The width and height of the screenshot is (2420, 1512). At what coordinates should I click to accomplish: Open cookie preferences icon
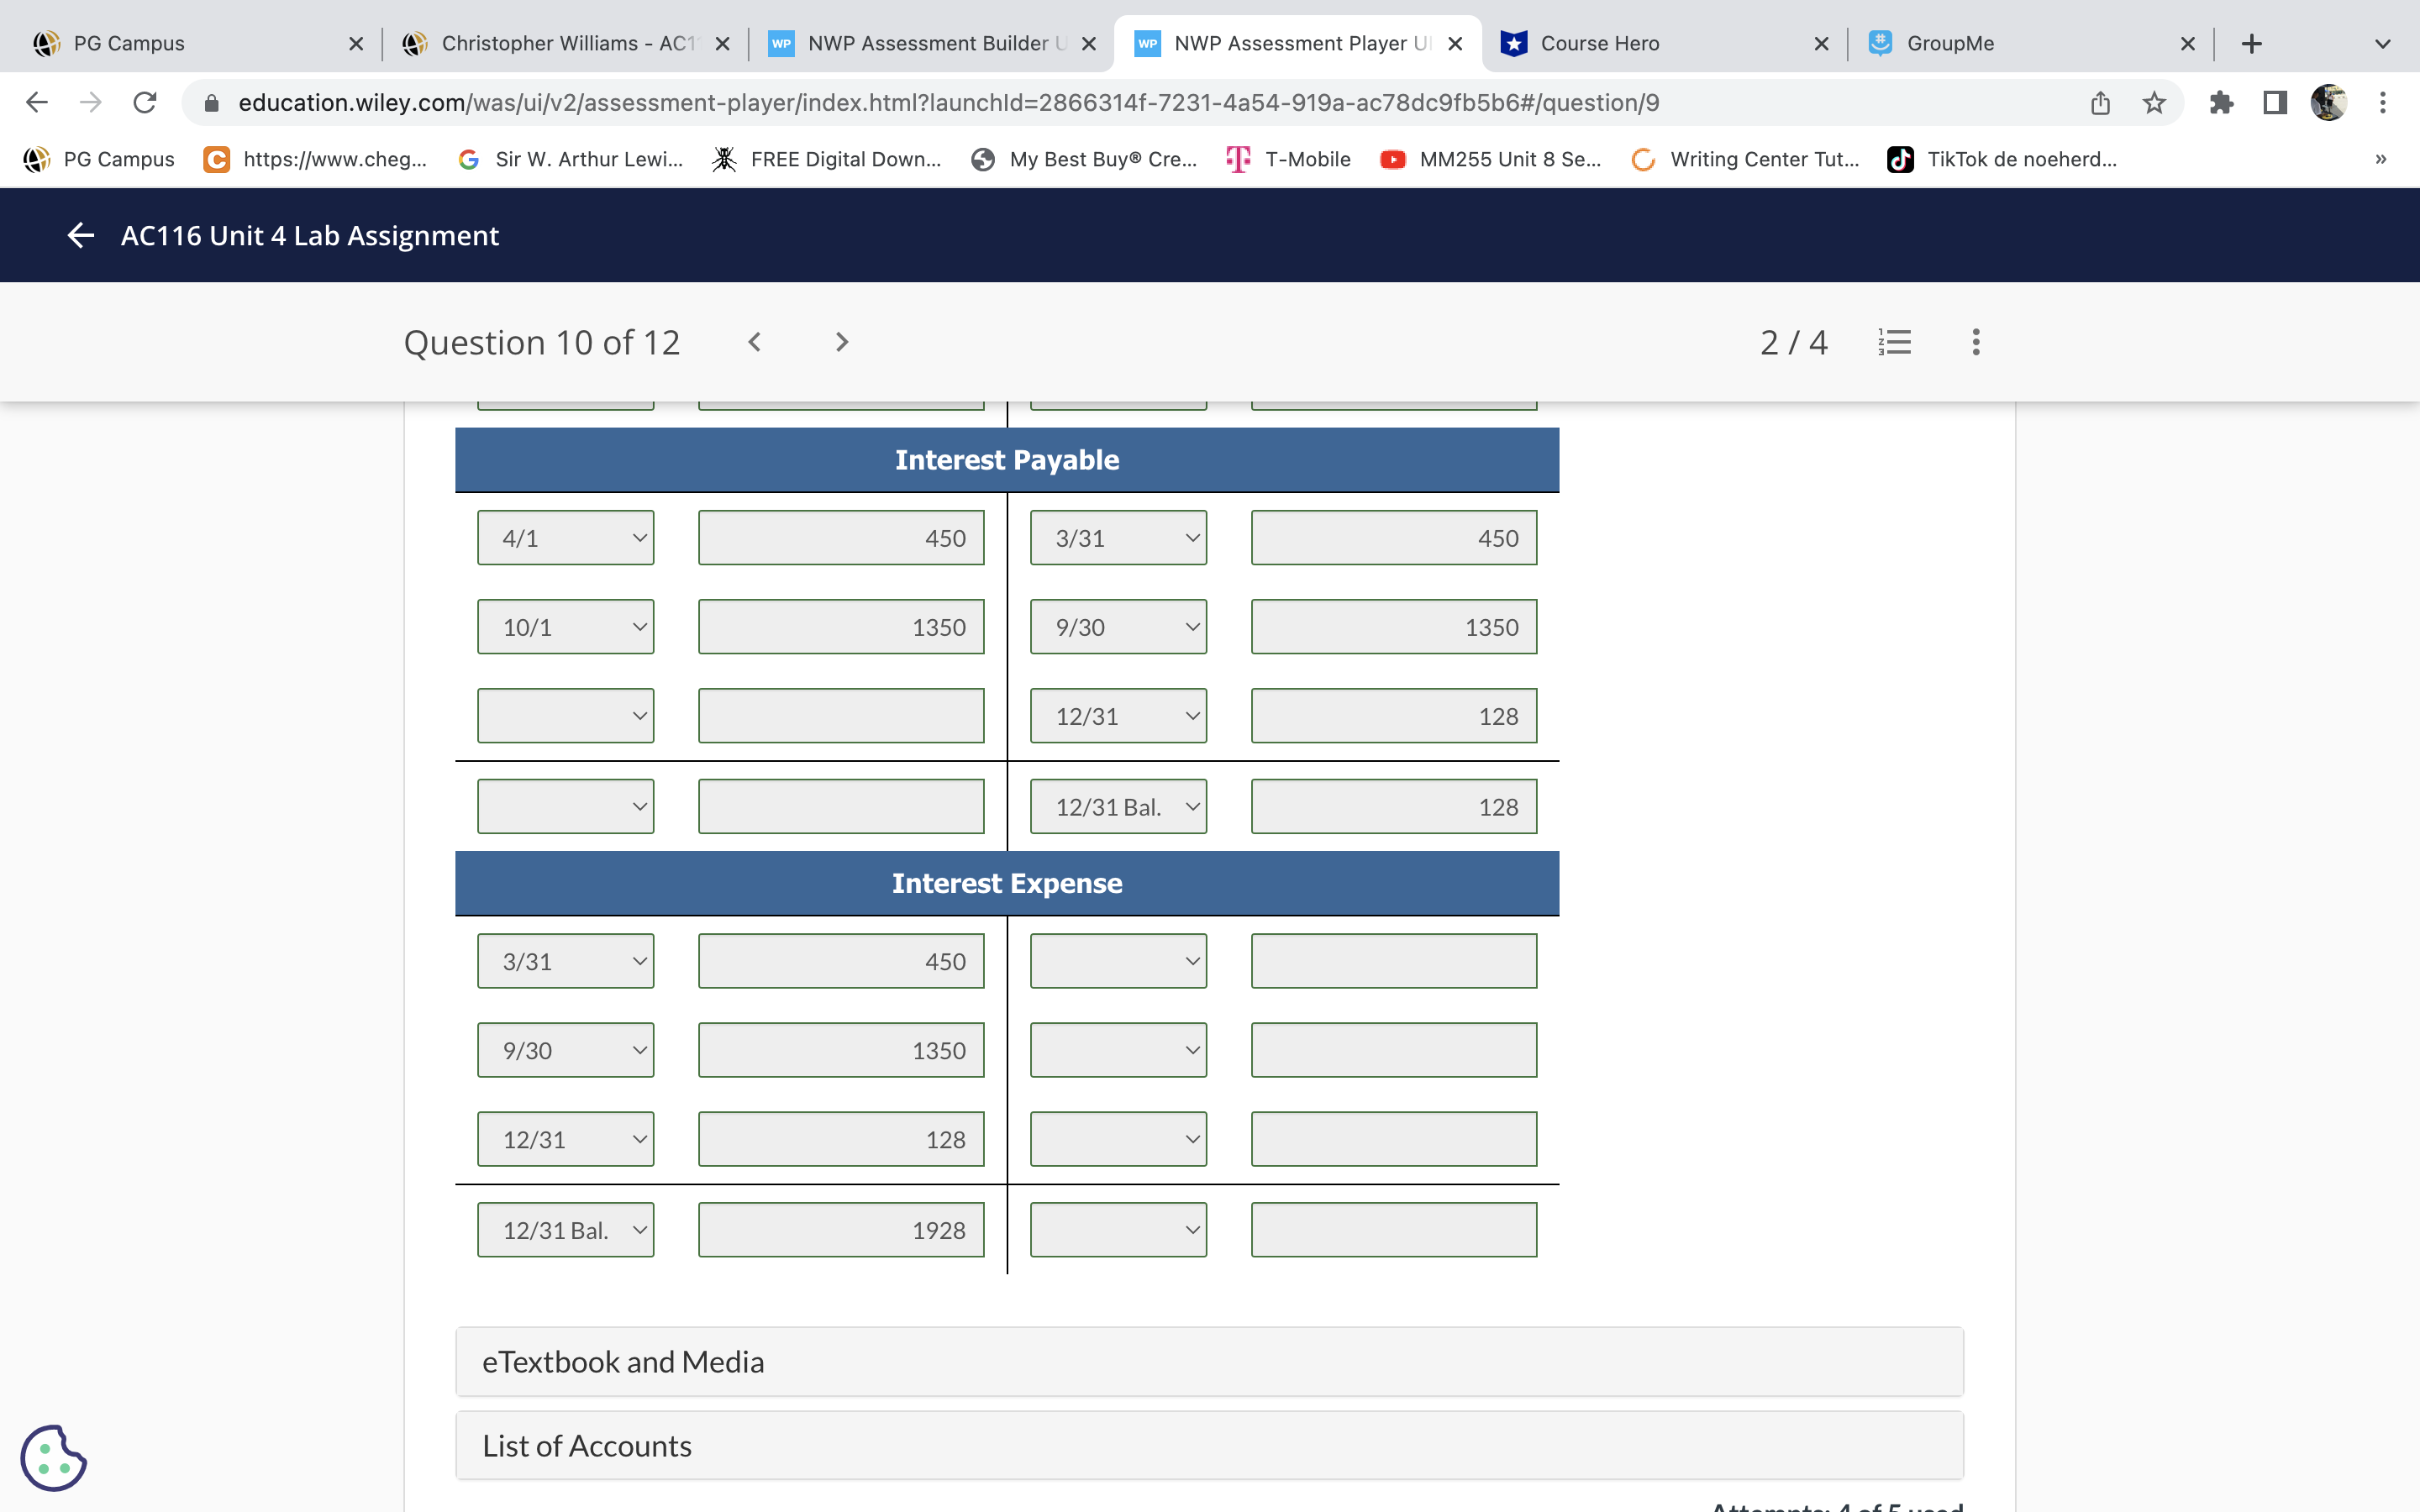pos(54,1457)
